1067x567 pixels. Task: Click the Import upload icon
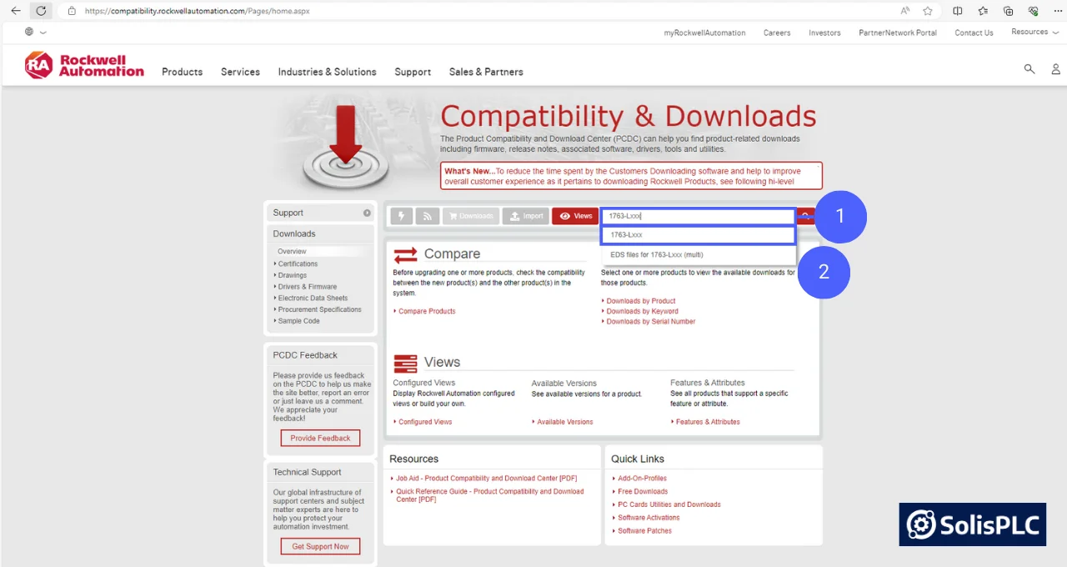525,215
